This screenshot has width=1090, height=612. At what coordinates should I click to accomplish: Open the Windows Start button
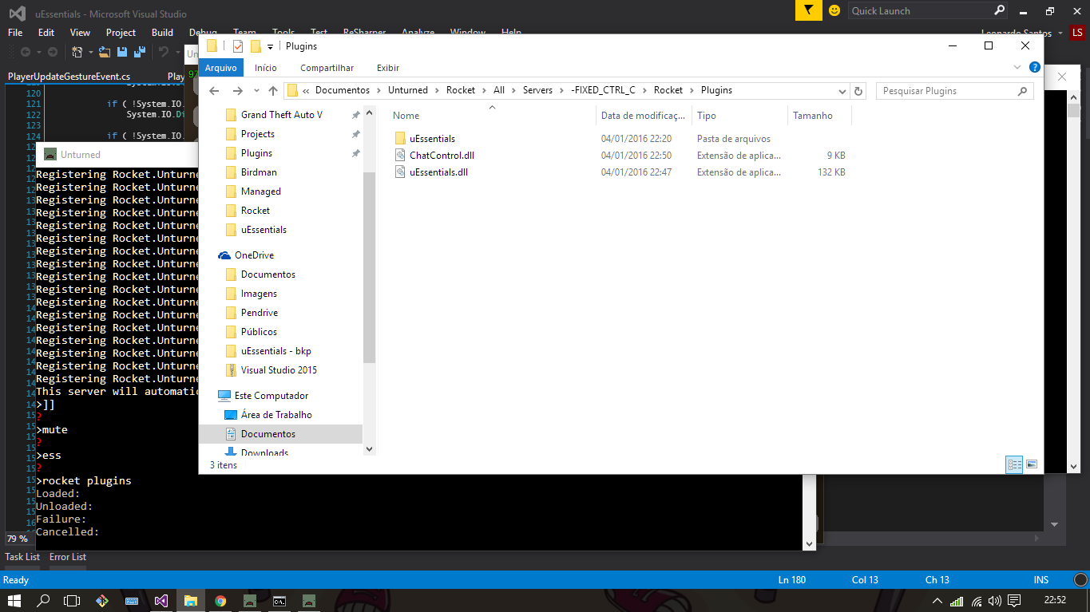pyautogui.click(x=14, y=601)
